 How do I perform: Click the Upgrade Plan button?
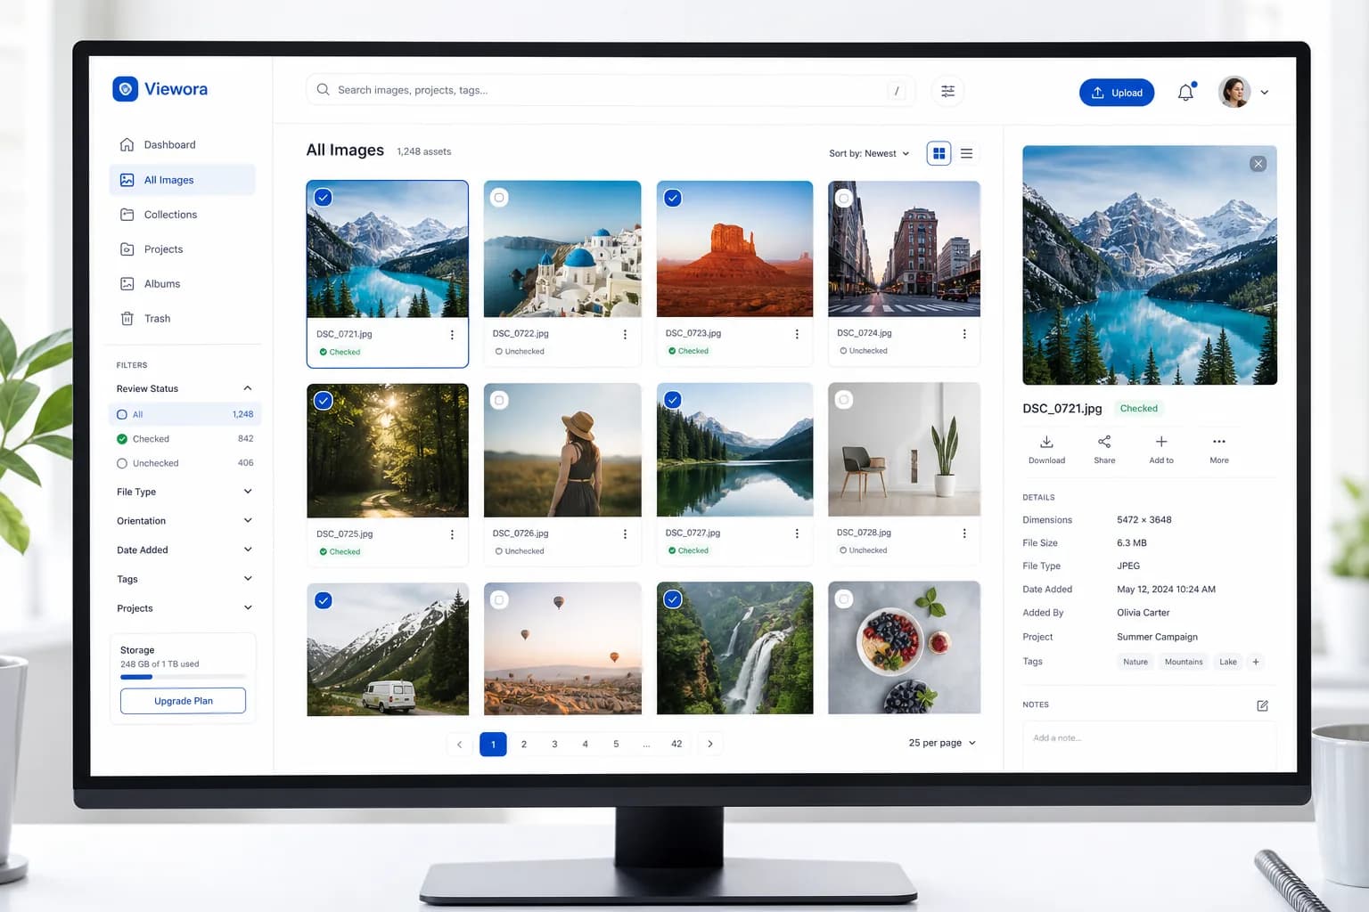click(x=183, y=701)
